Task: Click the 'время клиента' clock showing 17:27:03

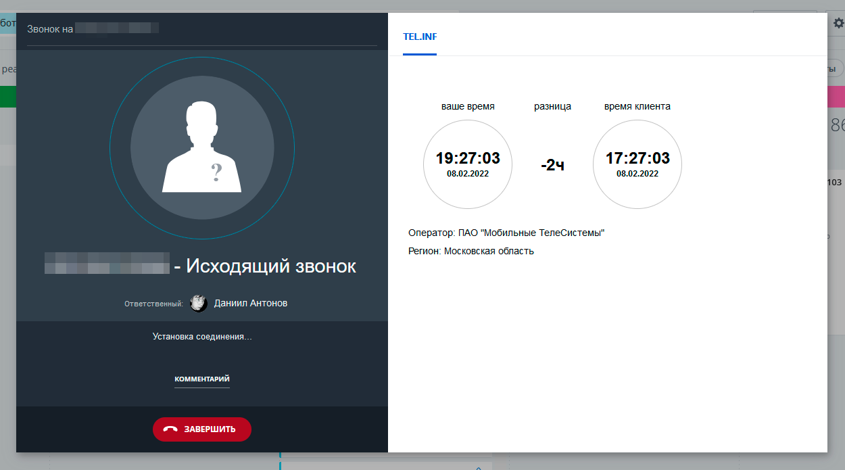Action: coord(637,164)
